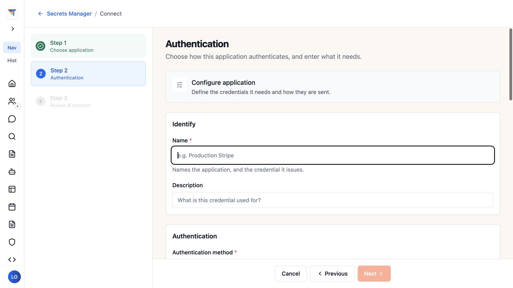Open the users icon in sidebar
513x288 pixels.
point(12,101)
